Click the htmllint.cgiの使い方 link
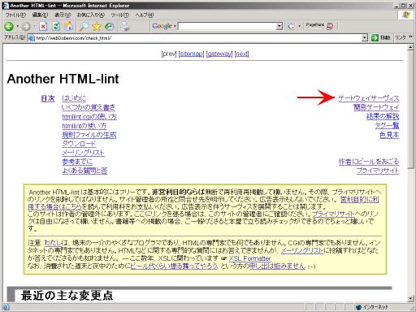The image size is (416, 312). pos(89,117)
